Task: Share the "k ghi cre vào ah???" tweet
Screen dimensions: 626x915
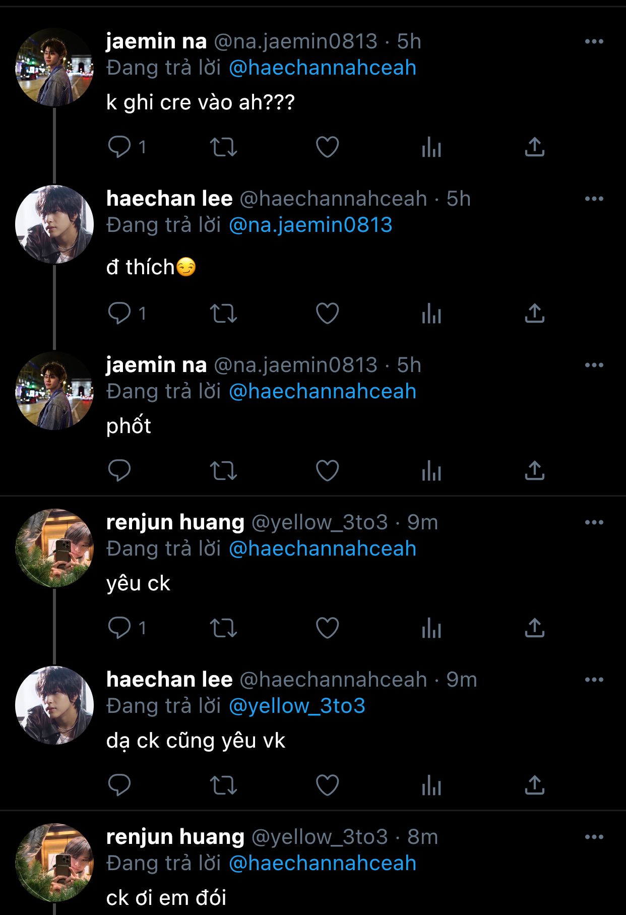Action: point(535,147)
